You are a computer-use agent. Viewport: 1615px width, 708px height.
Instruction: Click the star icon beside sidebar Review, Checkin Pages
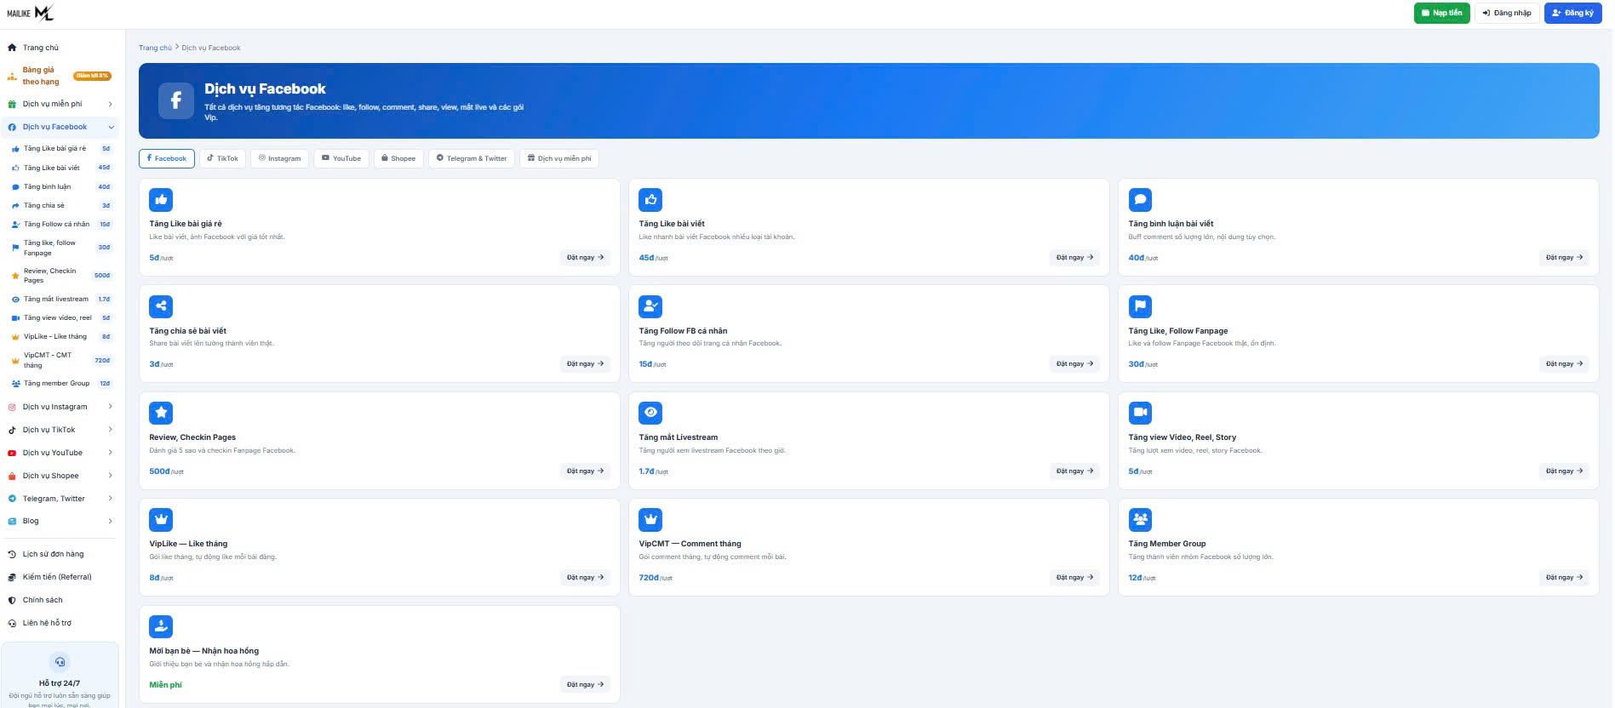[15, 276]
